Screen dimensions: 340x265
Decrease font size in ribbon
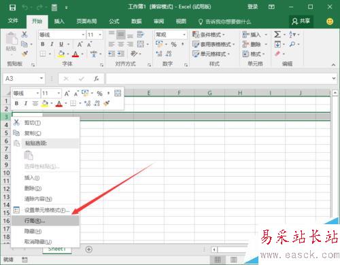[89, 44]
